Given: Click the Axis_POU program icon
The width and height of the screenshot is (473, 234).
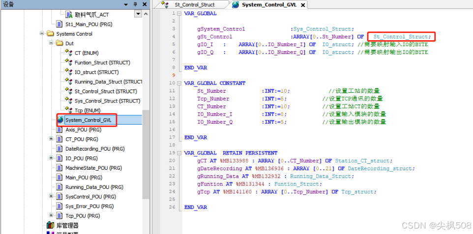Looking at the screenshot, I should [x=60, y=130].
